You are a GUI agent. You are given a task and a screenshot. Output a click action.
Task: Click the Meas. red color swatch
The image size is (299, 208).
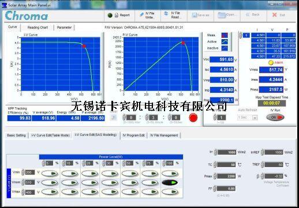225,35
